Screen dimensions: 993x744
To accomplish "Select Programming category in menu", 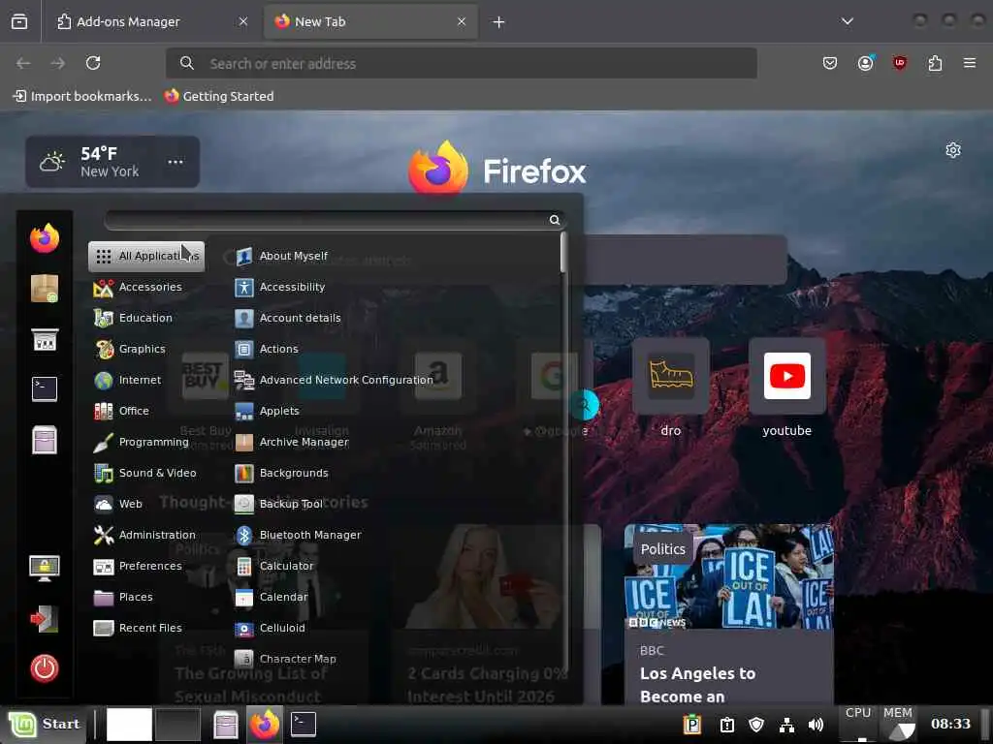I will coord(146,442).
